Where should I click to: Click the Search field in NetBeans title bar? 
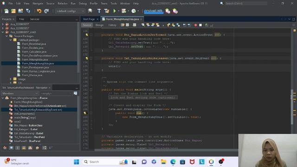pyautogui.click(x=246, y=3)
